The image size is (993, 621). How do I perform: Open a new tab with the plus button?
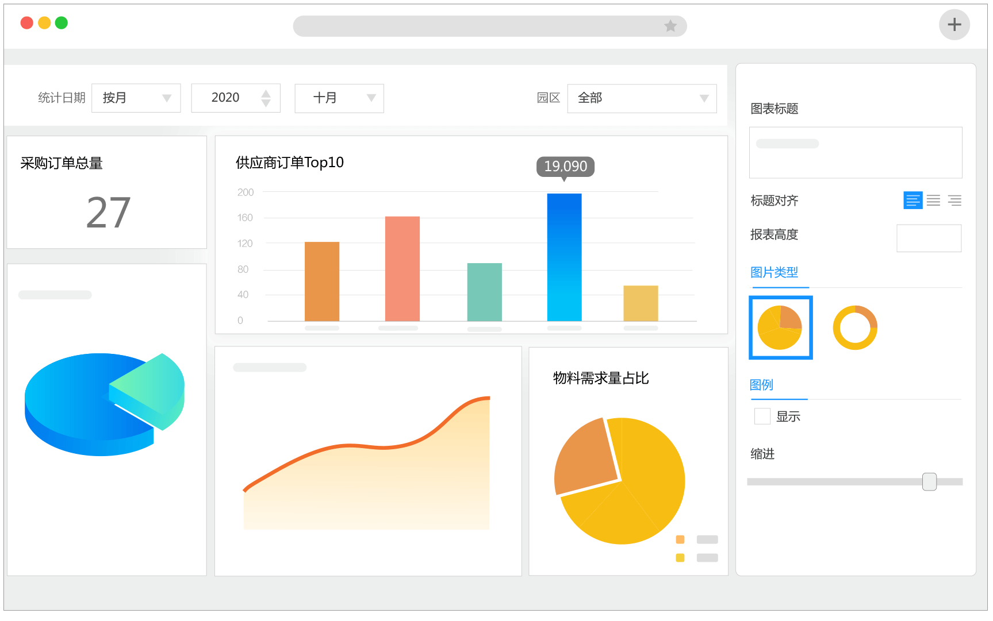[954, 25]
